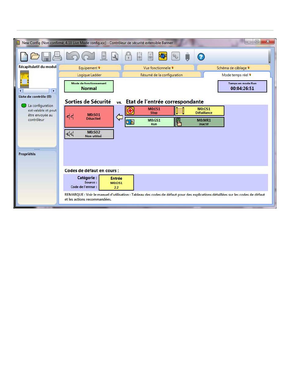This screenshot has width=290, height=384.
Task: Click the Propriétés panel header
Action: tap(27, 154)
